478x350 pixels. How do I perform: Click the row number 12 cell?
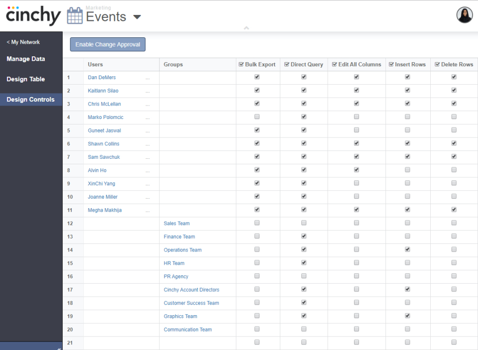click(70, 223)
